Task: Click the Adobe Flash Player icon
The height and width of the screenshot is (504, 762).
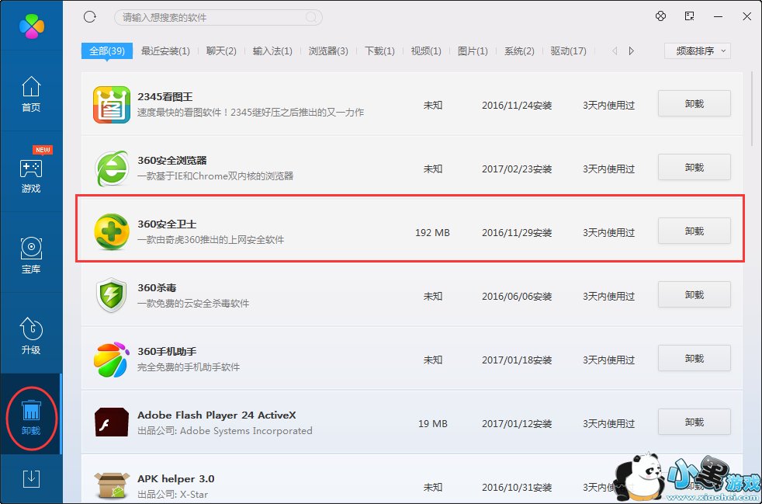Action: [x=112, y=422]
